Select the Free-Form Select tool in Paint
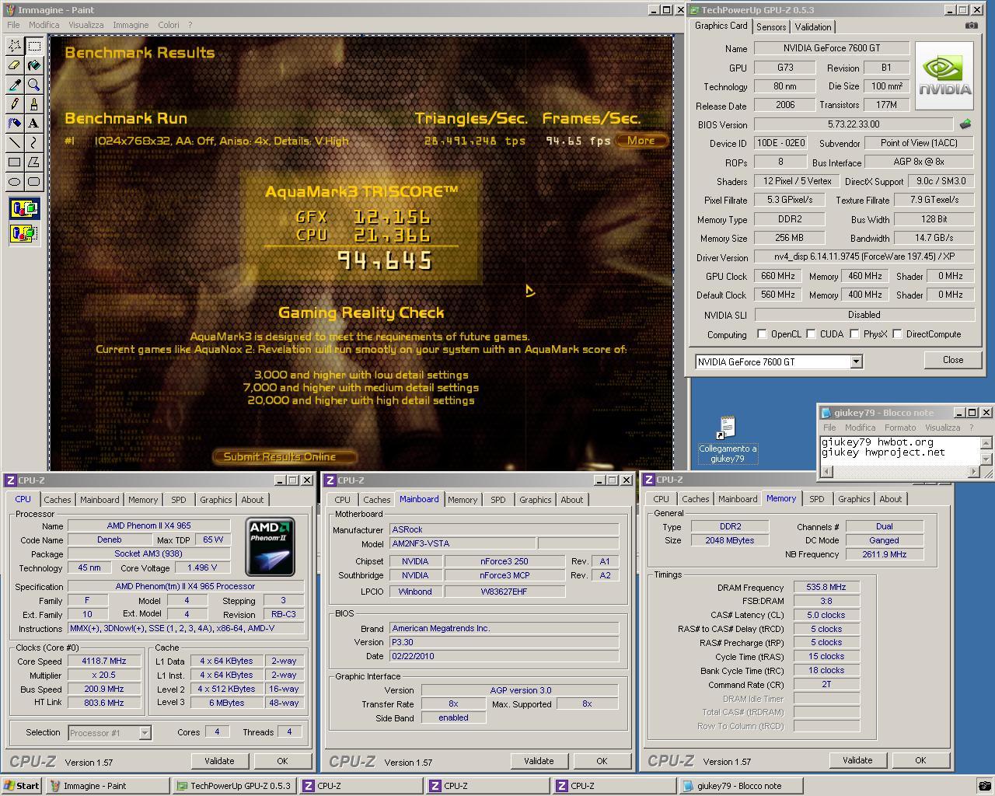Screen dimensions: 995x796 pyautogui.click(x=14, y=46)
